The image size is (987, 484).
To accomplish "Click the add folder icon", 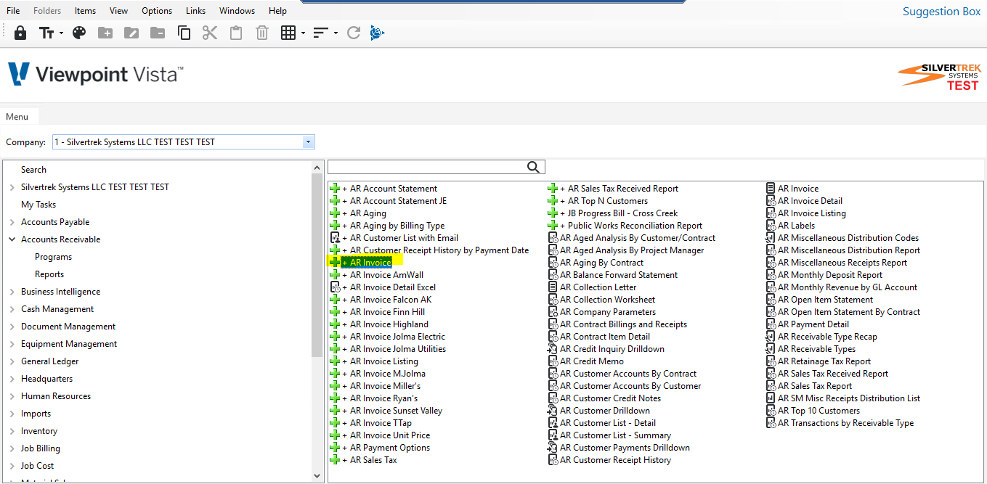I will [x=105, y=33].
